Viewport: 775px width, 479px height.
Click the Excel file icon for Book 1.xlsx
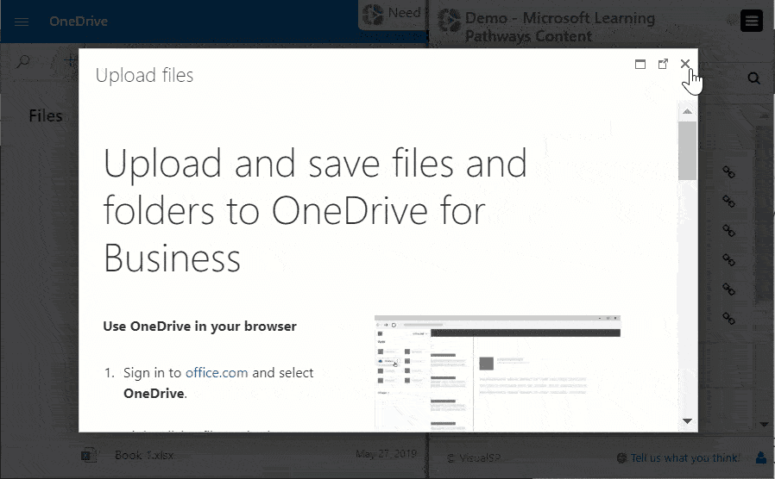[x=89, y=454]
